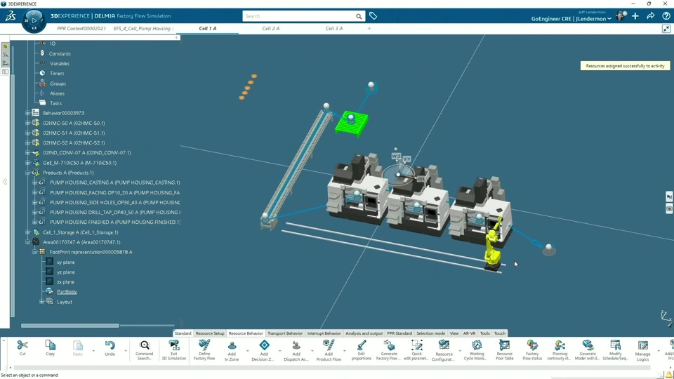The height and width of the screenshot is (379, 674).
Task: Expand 02HMC-50 A tree node
Action: click(x=27, y=123)
